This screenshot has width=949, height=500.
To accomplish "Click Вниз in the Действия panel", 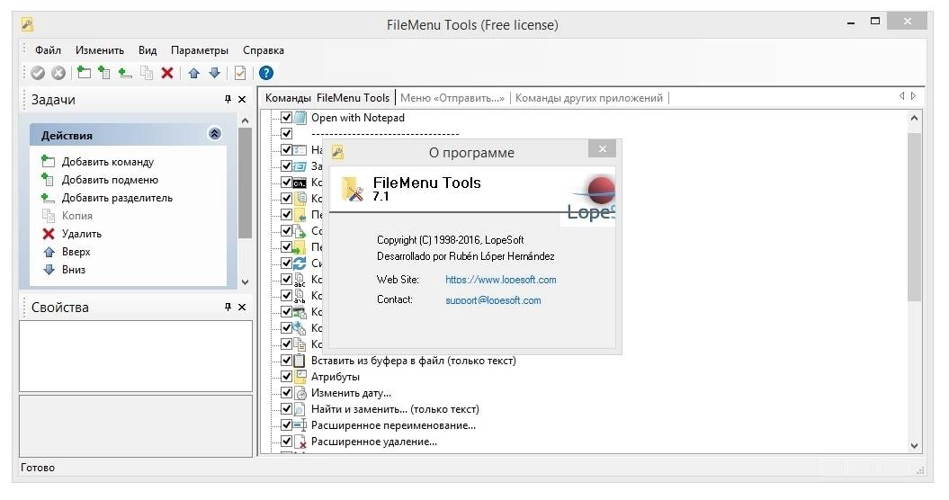I will coord(73,270).
